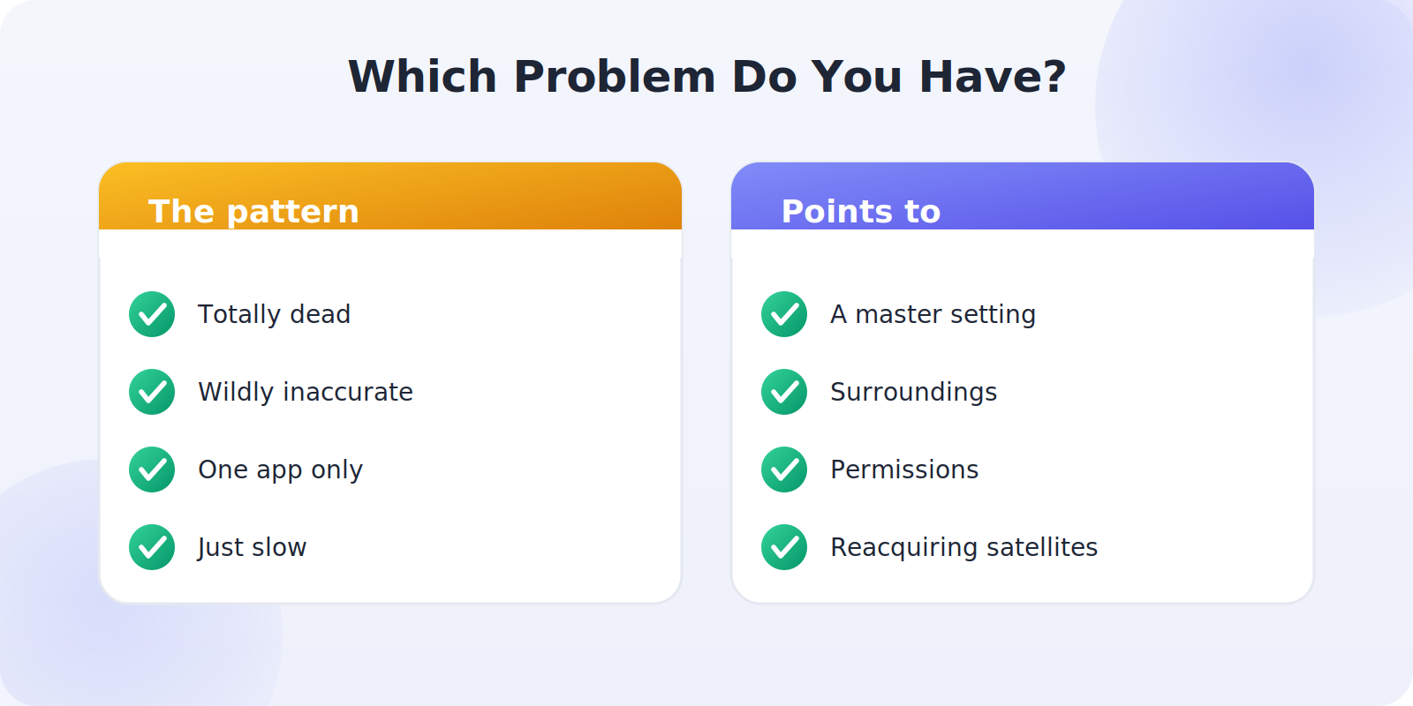Screen dimensions: 1413x706
Task: Click the checkmark beside A master setting
Action: [x=784, y=314]
